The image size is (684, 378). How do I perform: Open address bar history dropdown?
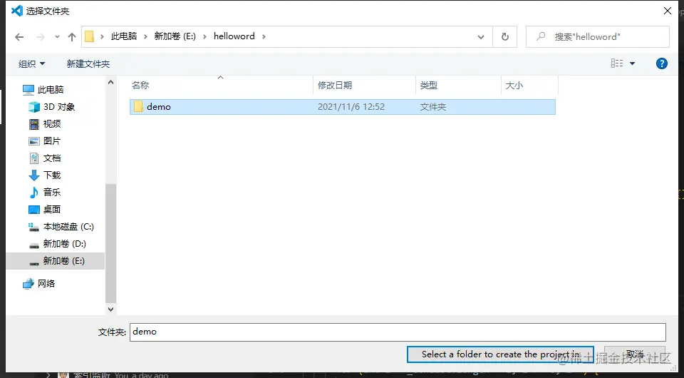point(481,37)
